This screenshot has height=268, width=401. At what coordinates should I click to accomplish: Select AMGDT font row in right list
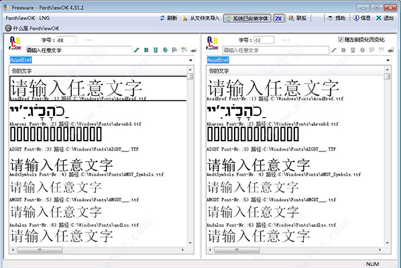point(295,190)
